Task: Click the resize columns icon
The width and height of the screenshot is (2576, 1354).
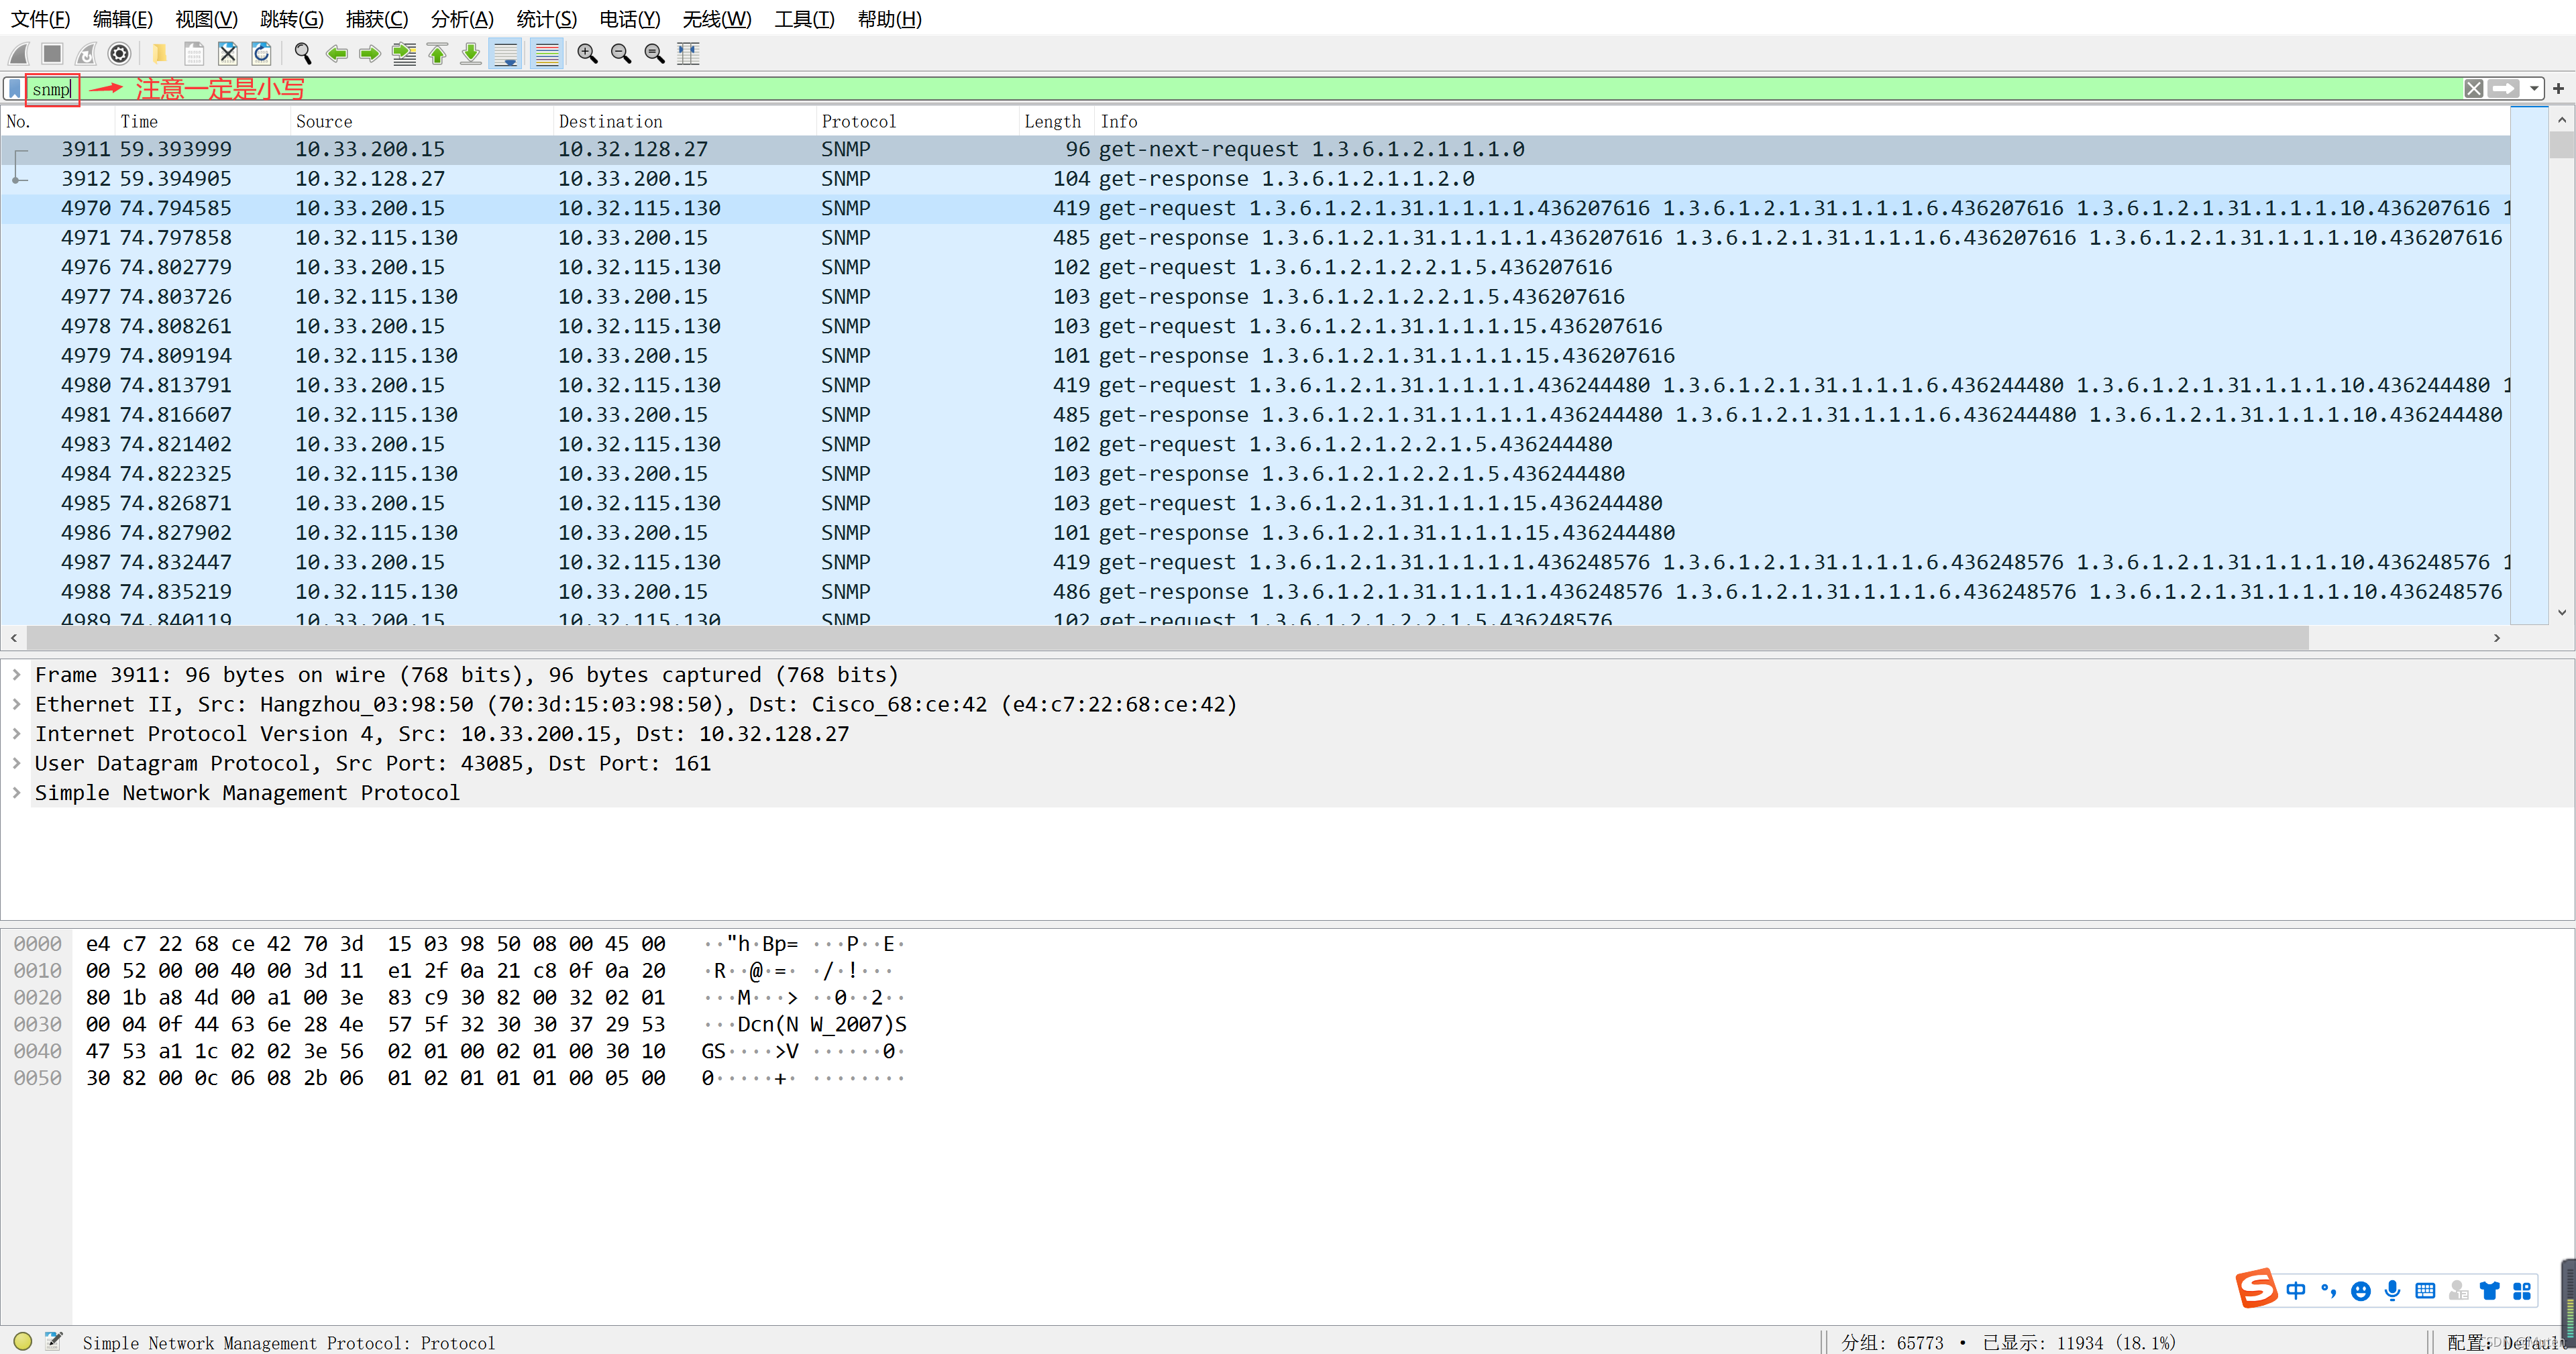Action: (x=688, y=54)
